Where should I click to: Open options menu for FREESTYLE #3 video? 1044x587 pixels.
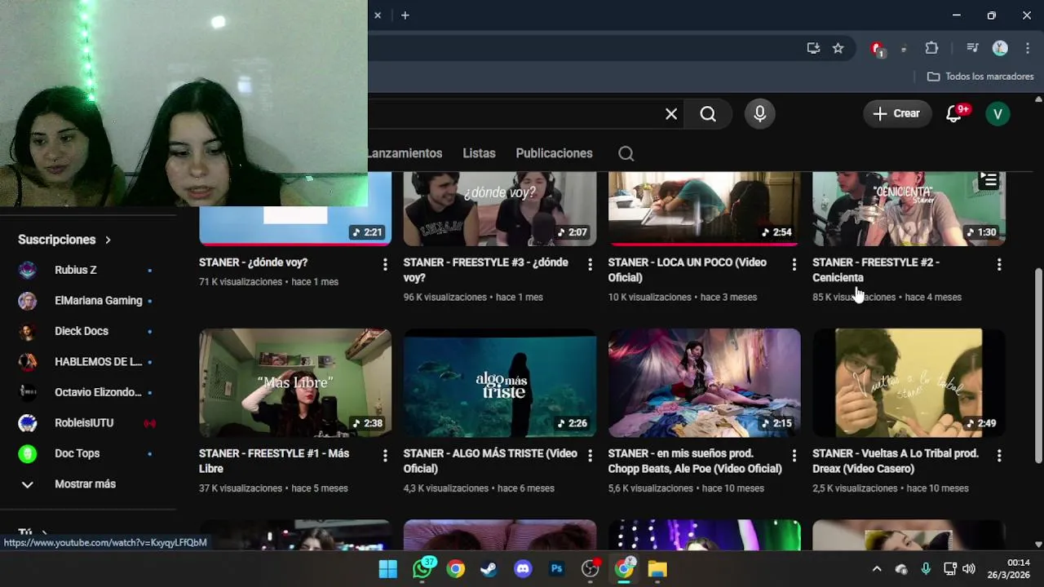[590, 264]
